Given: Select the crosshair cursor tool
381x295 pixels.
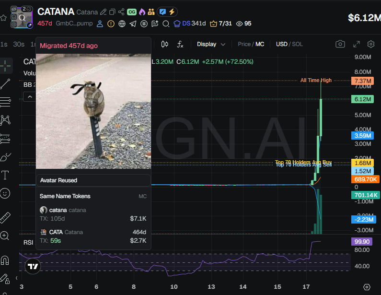Looking at the screenshot, I should (5, 66).
